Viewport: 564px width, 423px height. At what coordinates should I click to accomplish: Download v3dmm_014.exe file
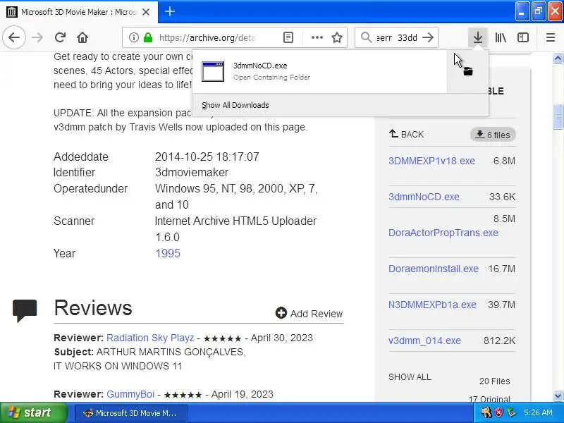coord(424,341)
